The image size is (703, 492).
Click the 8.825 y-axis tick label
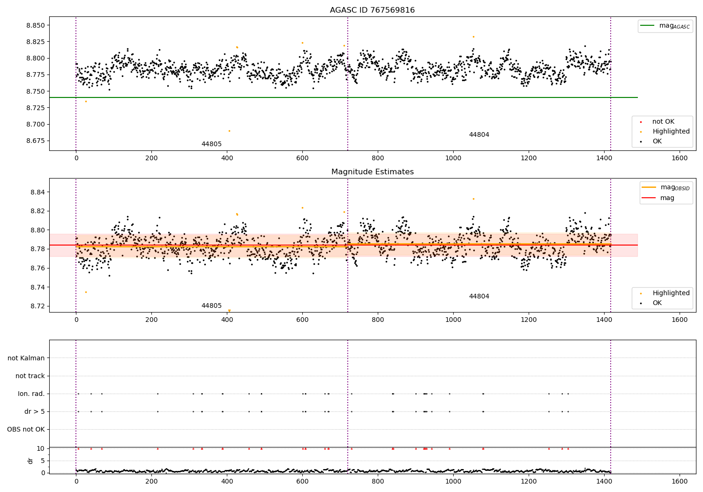pyautogui.click(x=36, y=42)
